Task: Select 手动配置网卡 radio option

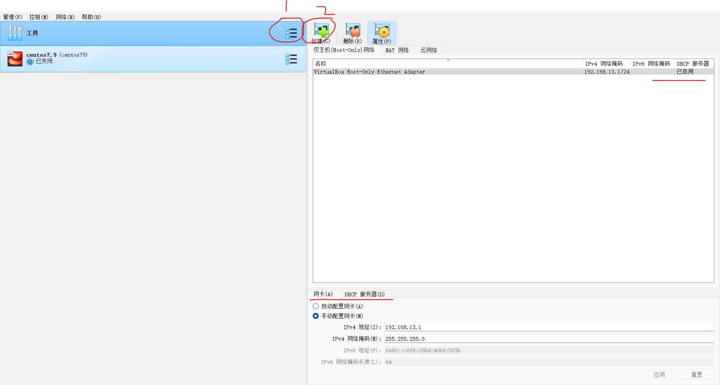Action: tap(315, 316)
